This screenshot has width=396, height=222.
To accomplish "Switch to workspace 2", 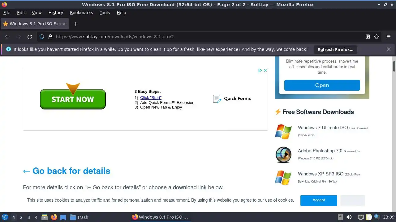I will coord(21,217).
